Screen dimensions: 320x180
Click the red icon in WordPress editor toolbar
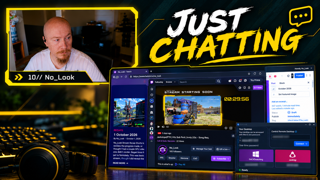[x=275, y=76]
